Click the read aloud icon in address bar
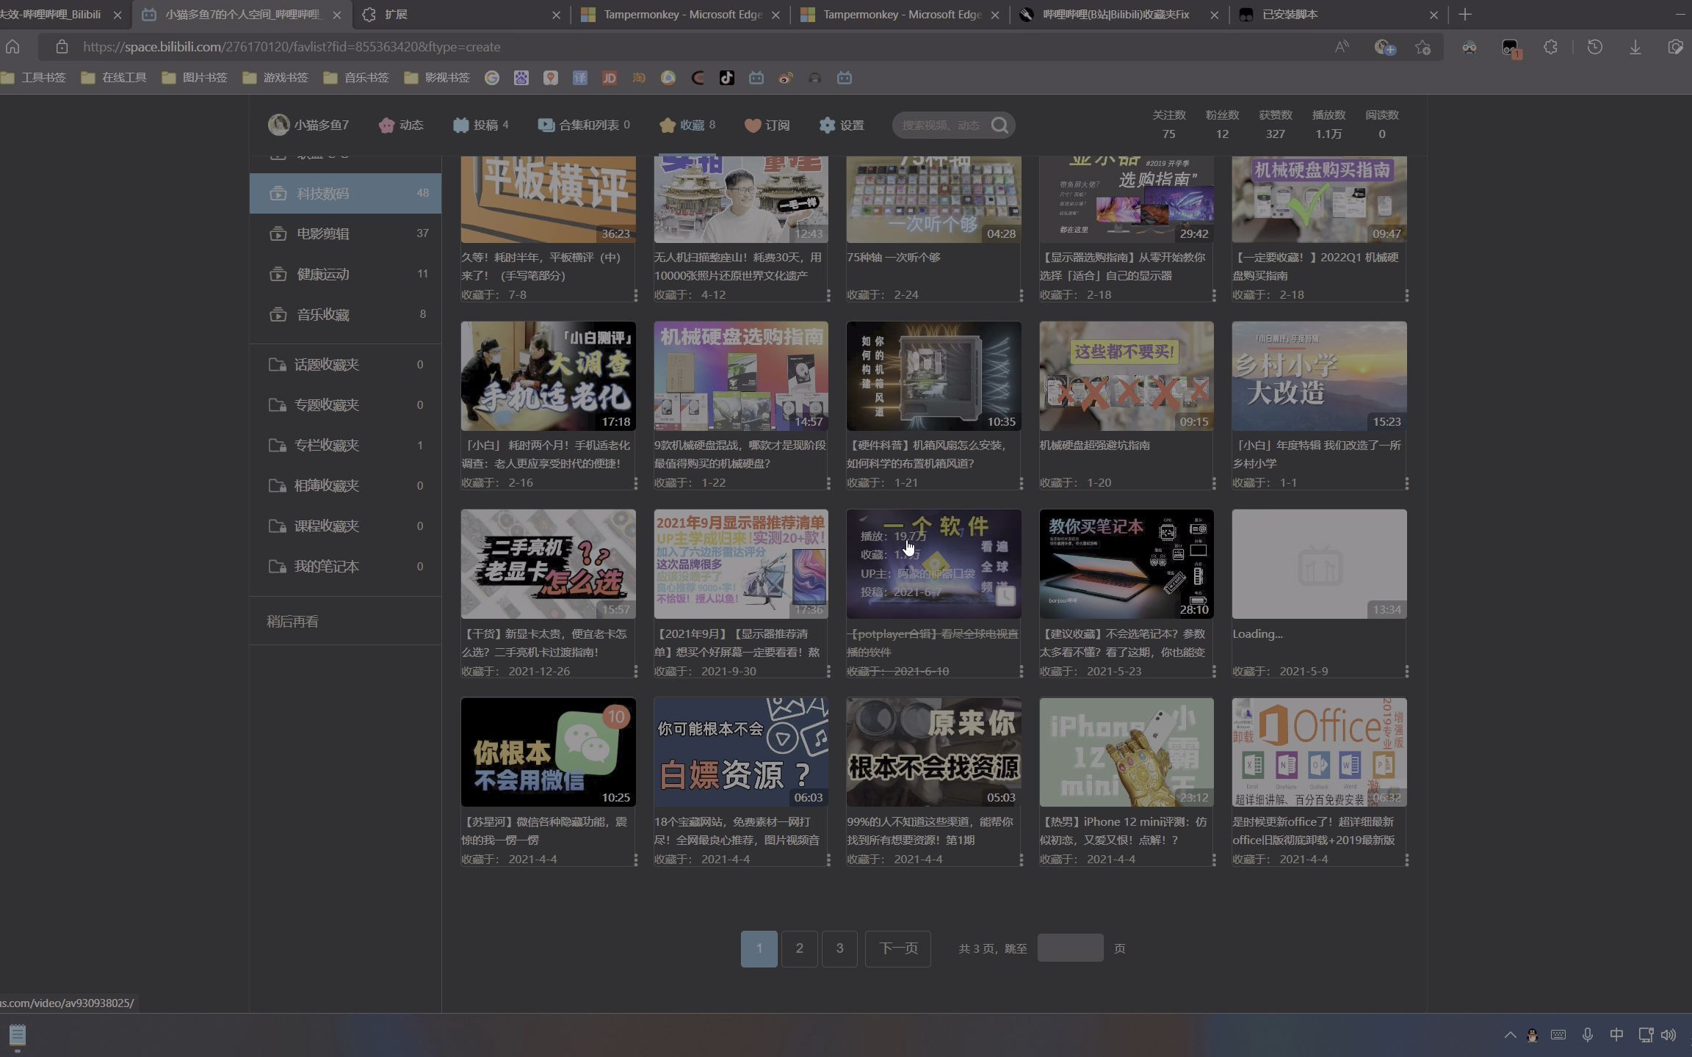This screenshot has width=1692, height=1057. 1342,47
